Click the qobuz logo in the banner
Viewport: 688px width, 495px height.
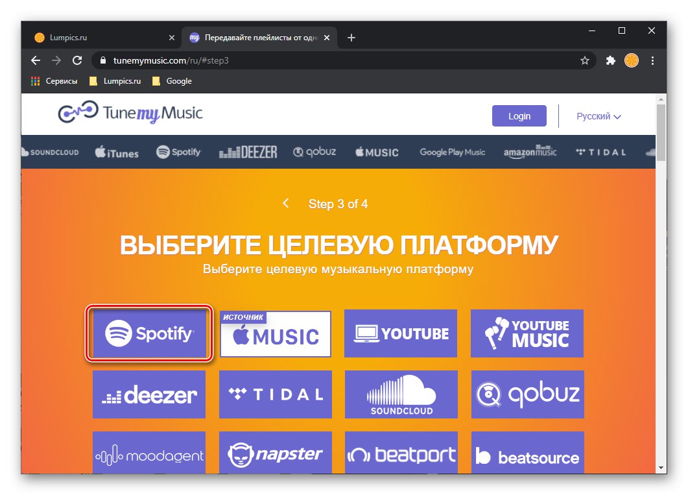coord(314,152)
